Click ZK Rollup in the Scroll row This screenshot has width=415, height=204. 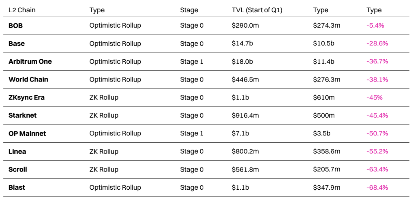[104, 170]
